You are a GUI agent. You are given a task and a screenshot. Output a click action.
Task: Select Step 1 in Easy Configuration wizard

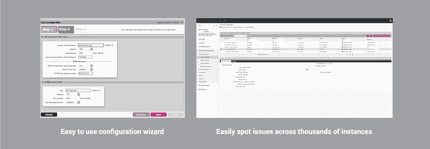click(49, 29)
